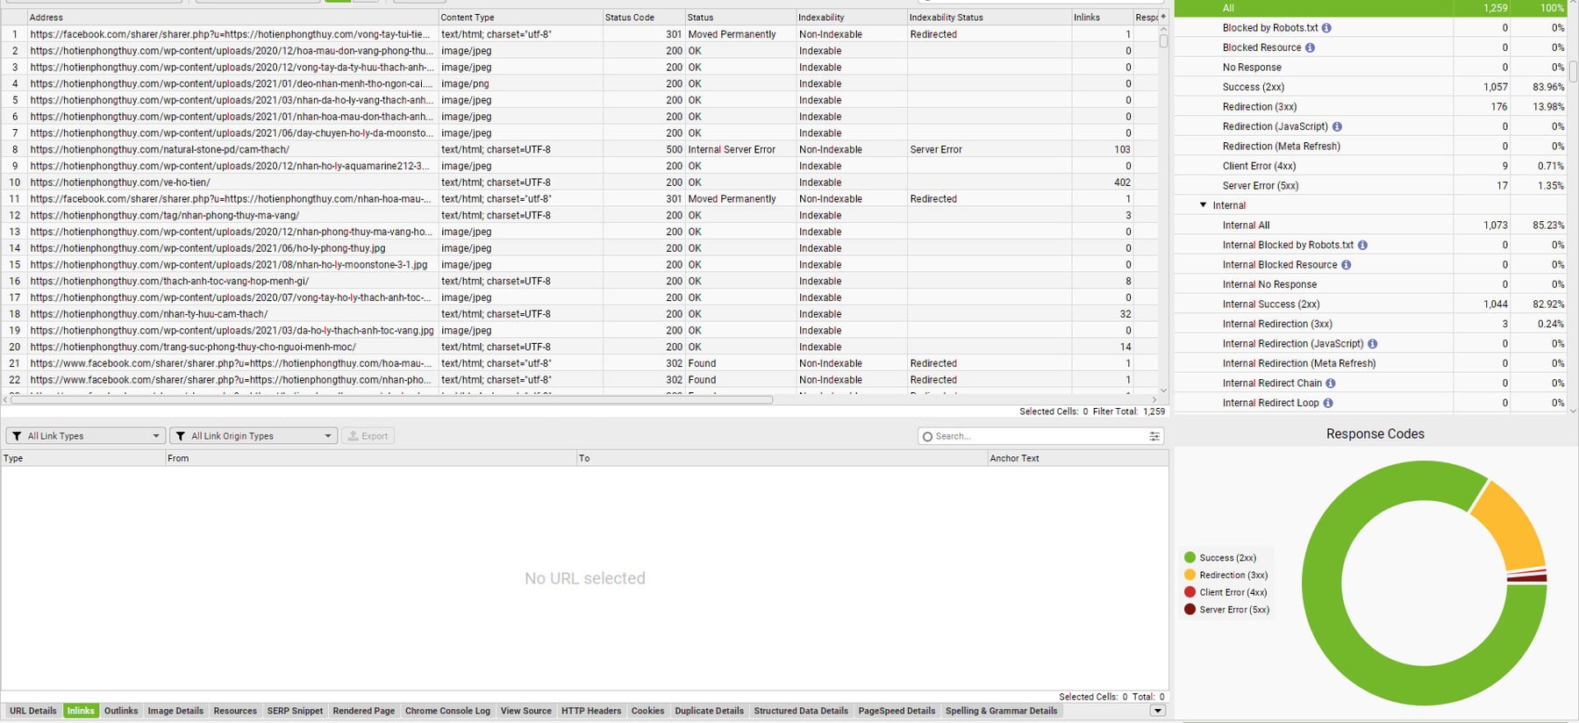Select the Client Error (4xx) overview row
This screenshot has height=723, width=1579.
(1370, 166)
